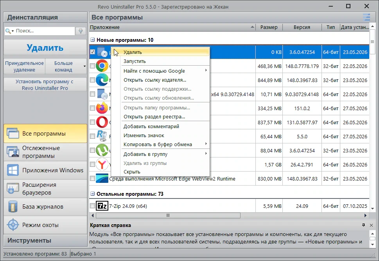Open Отслеженные программы module
The image size is (379, 261).
pos(45,152)
